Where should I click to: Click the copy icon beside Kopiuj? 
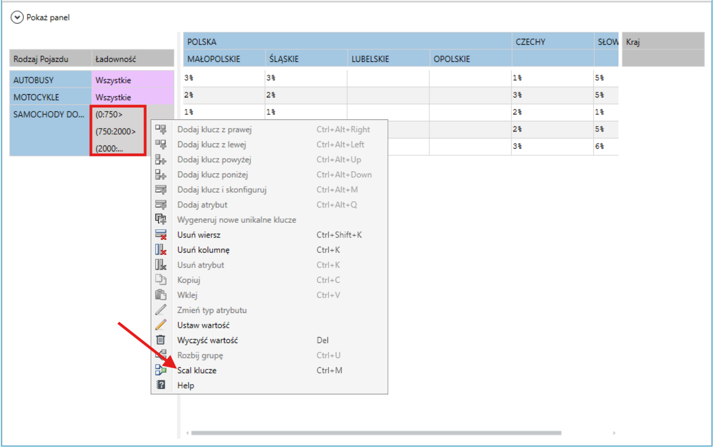[x=160, y=280]
